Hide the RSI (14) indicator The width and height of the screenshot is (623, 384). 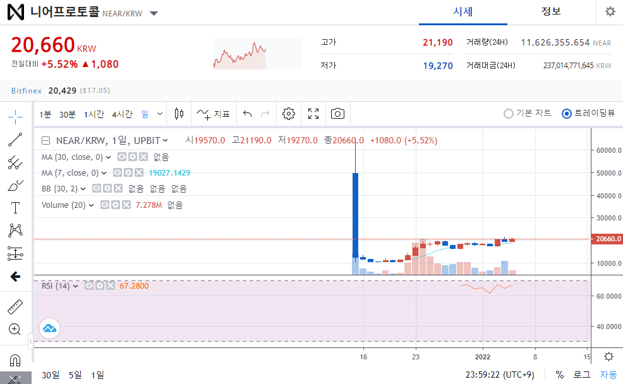[89, 286]
